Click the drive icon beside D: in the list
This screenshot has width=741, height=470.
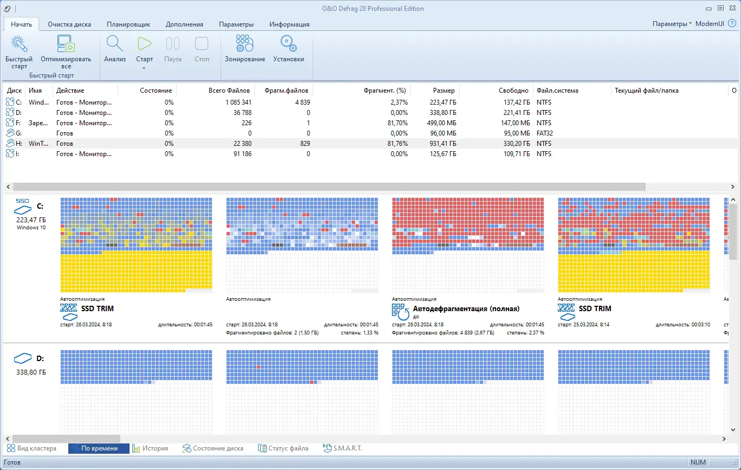[x=10, y=112]
